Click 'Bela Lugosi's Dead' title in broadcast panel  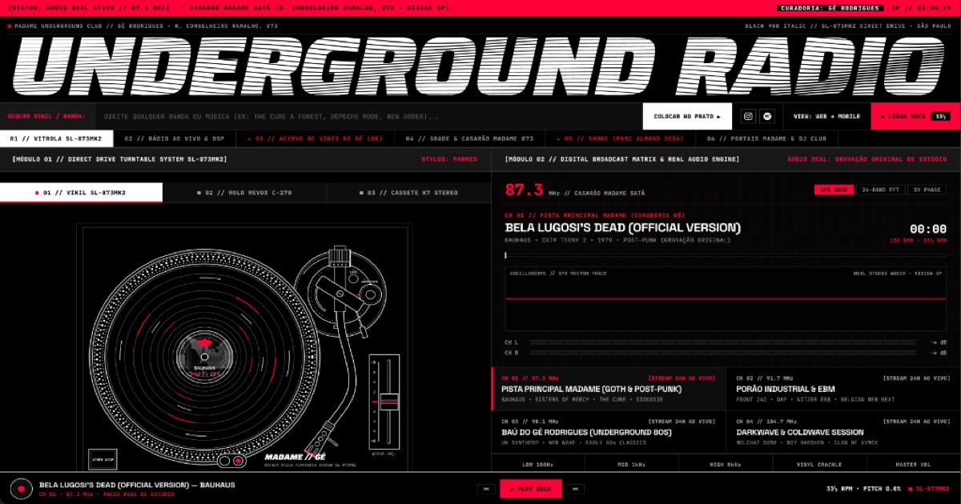coord(623,228)
